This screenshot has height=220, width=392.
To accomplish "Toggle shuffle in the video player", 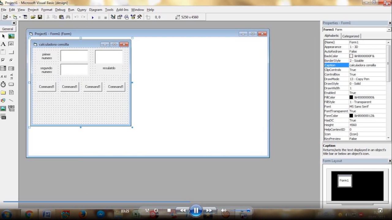I will pos(147,211).
